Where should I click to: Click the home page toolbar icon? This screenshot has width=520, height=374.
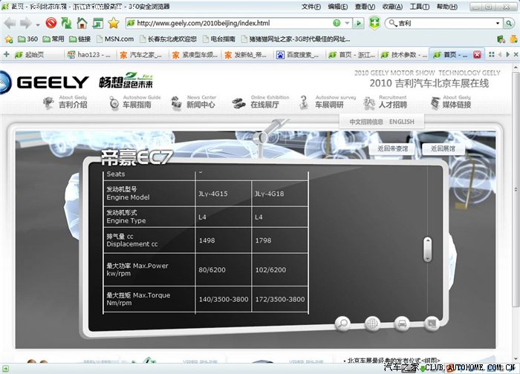pos(82,23)
